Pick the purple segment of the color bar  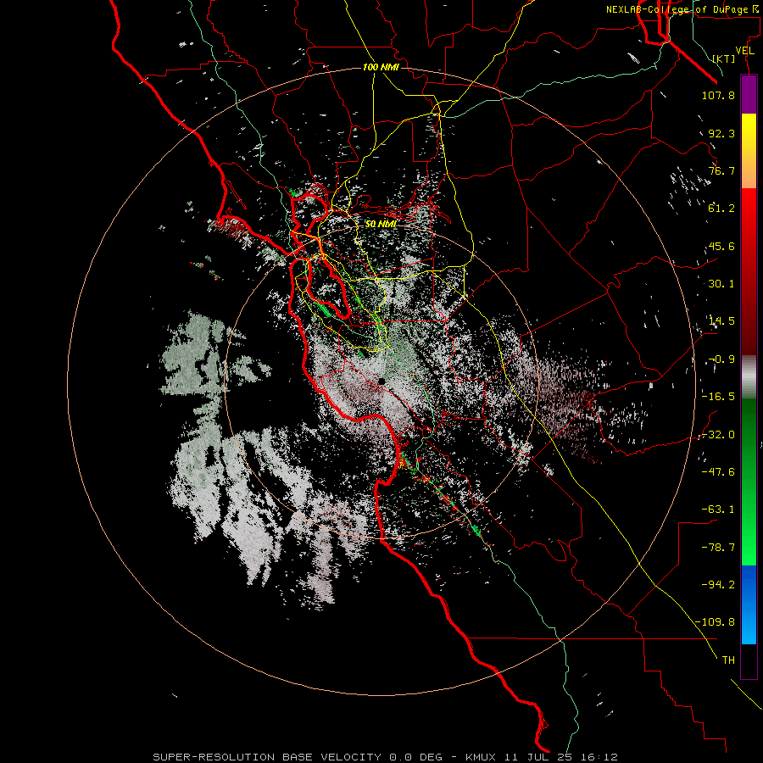[749, 94]
